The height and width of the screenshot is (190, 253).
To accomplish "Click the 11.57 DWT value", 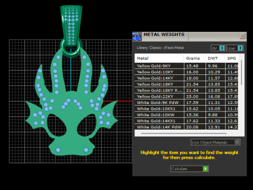I will coord(214,78).
